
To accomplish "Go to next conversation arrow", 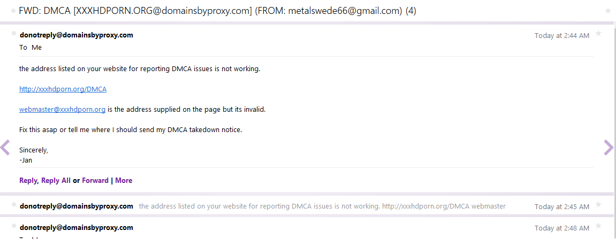I will [x=609, y=148].
